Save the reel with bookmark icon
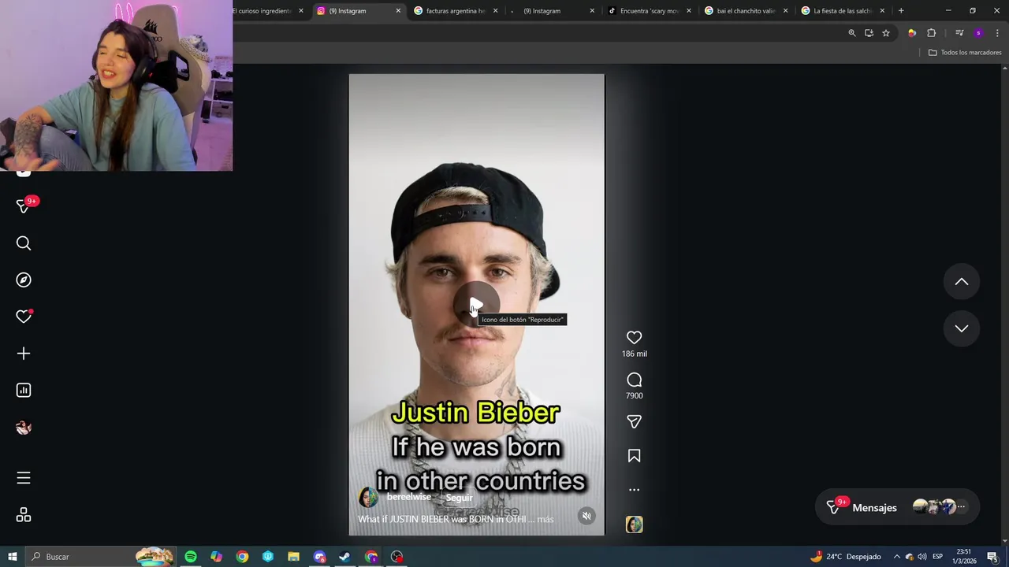Viewport: 1009px width, 567px height. coord(634,456)
